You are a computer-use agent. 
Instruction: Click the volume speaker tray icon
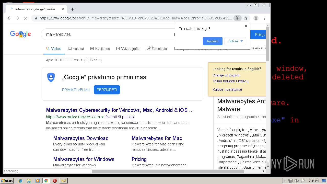297,181
